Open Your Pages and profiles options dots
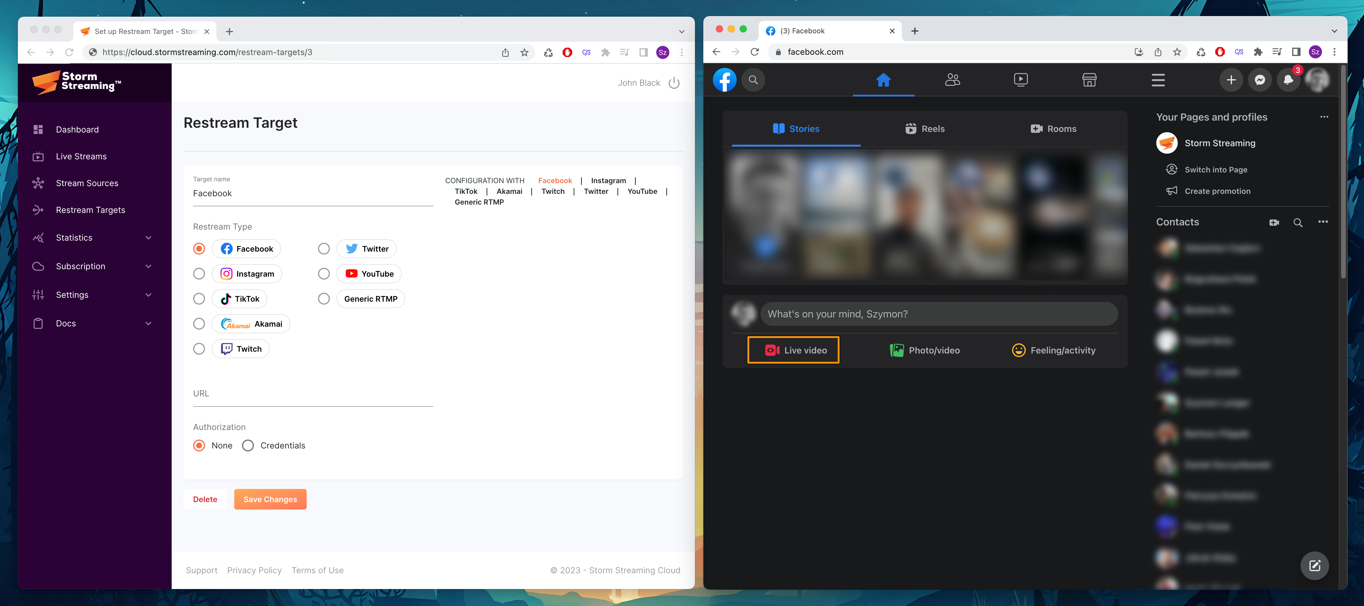Image resolution: width=1364 pixels, height=606 pixels. coord(1324,117)
